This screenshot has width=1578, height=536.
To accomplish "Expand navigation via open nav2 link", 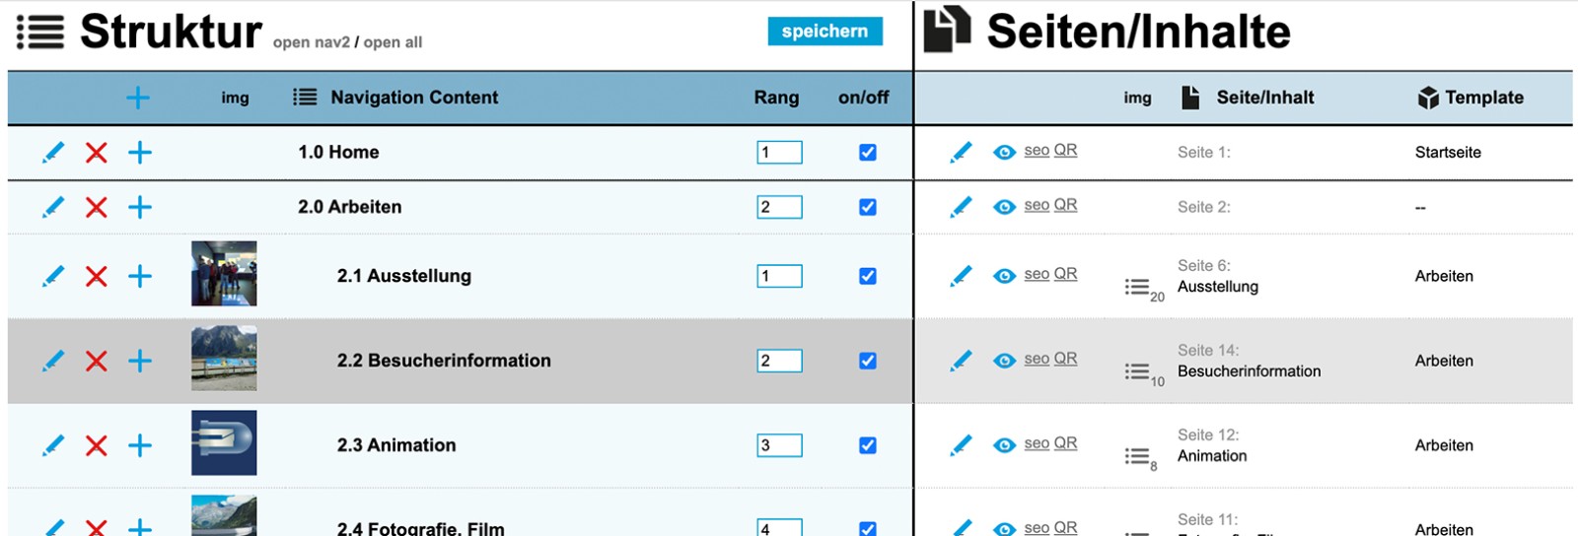I will [311, 42].
